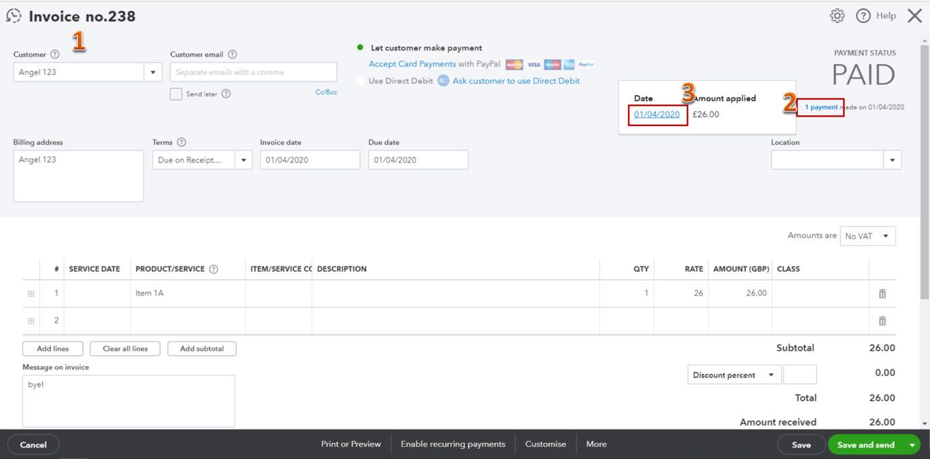Open the Customise menu
930x459 pixels.
click(x=545, y=443)
